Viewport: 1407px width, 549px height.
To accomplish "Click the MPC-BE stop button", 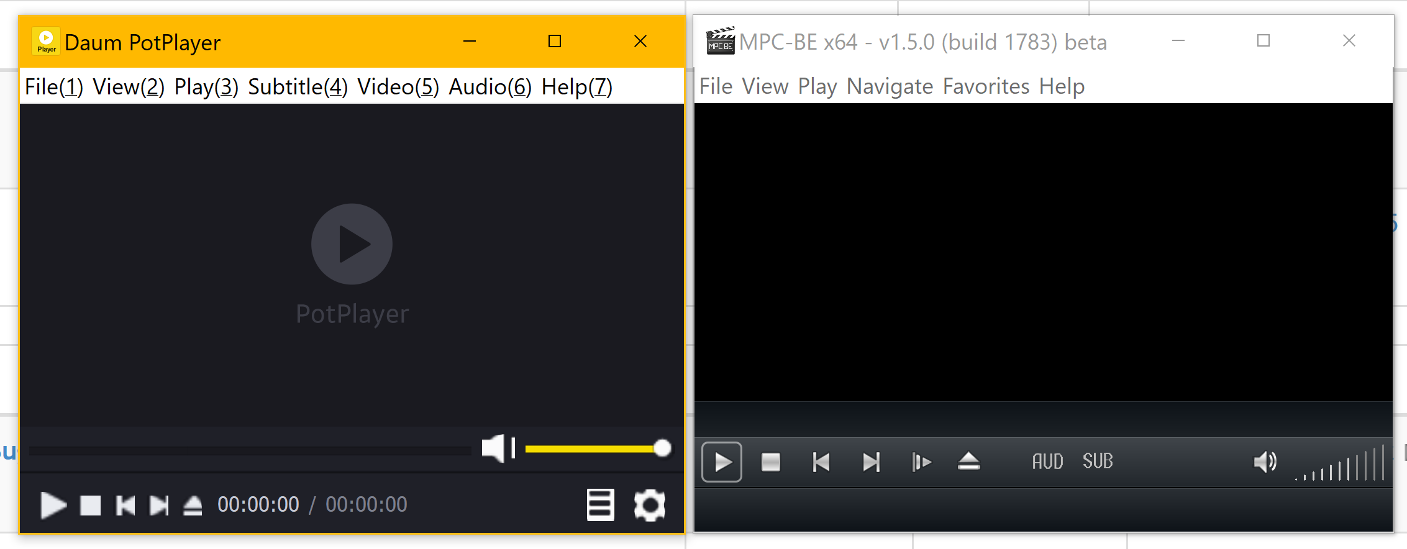I will click(x=771, y=462).
